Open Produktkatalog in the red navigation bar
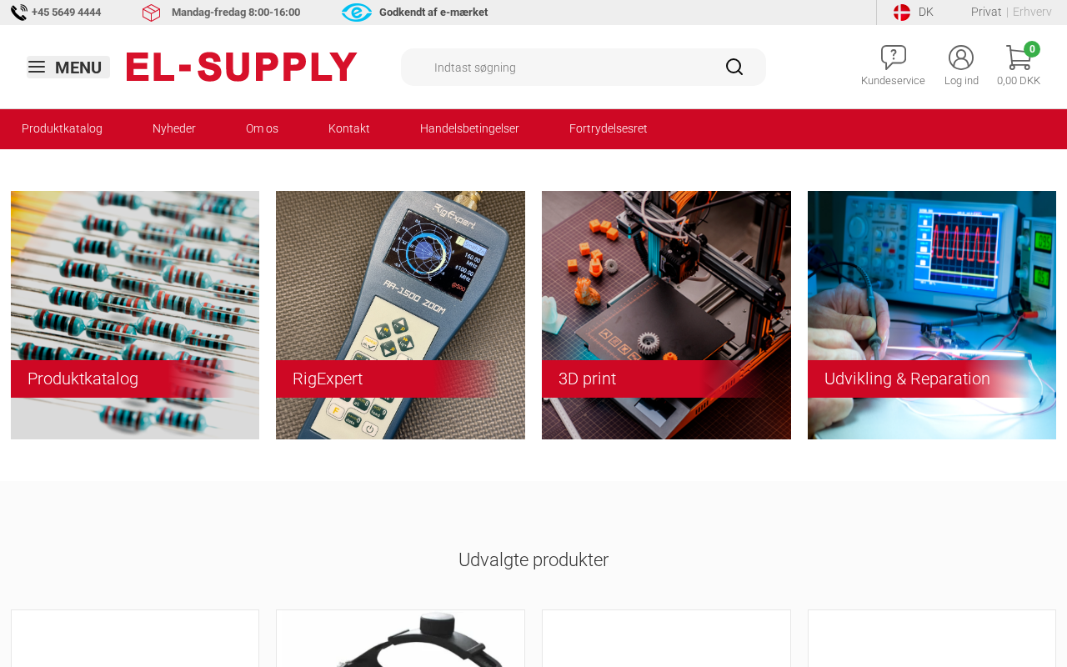The width and height of the screenshot is (1067, 667). [62, 128]
